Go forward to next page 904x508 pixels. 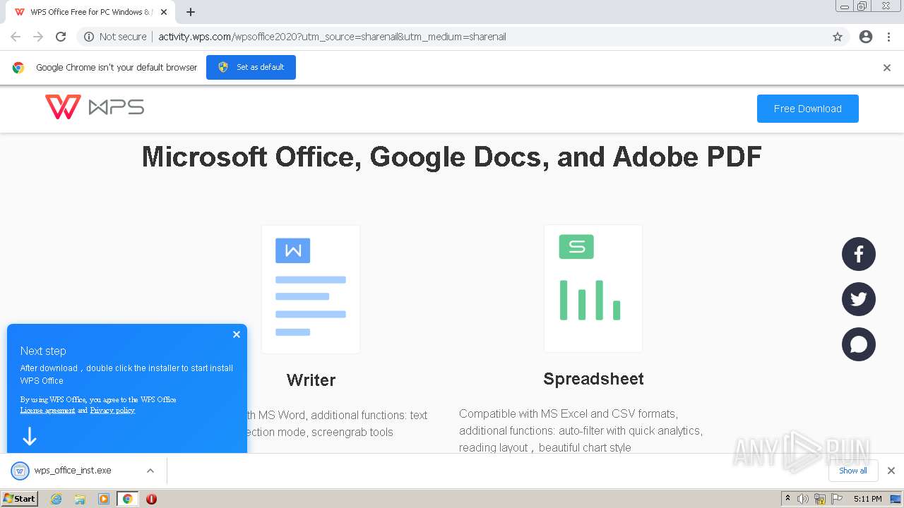(38, 37)
